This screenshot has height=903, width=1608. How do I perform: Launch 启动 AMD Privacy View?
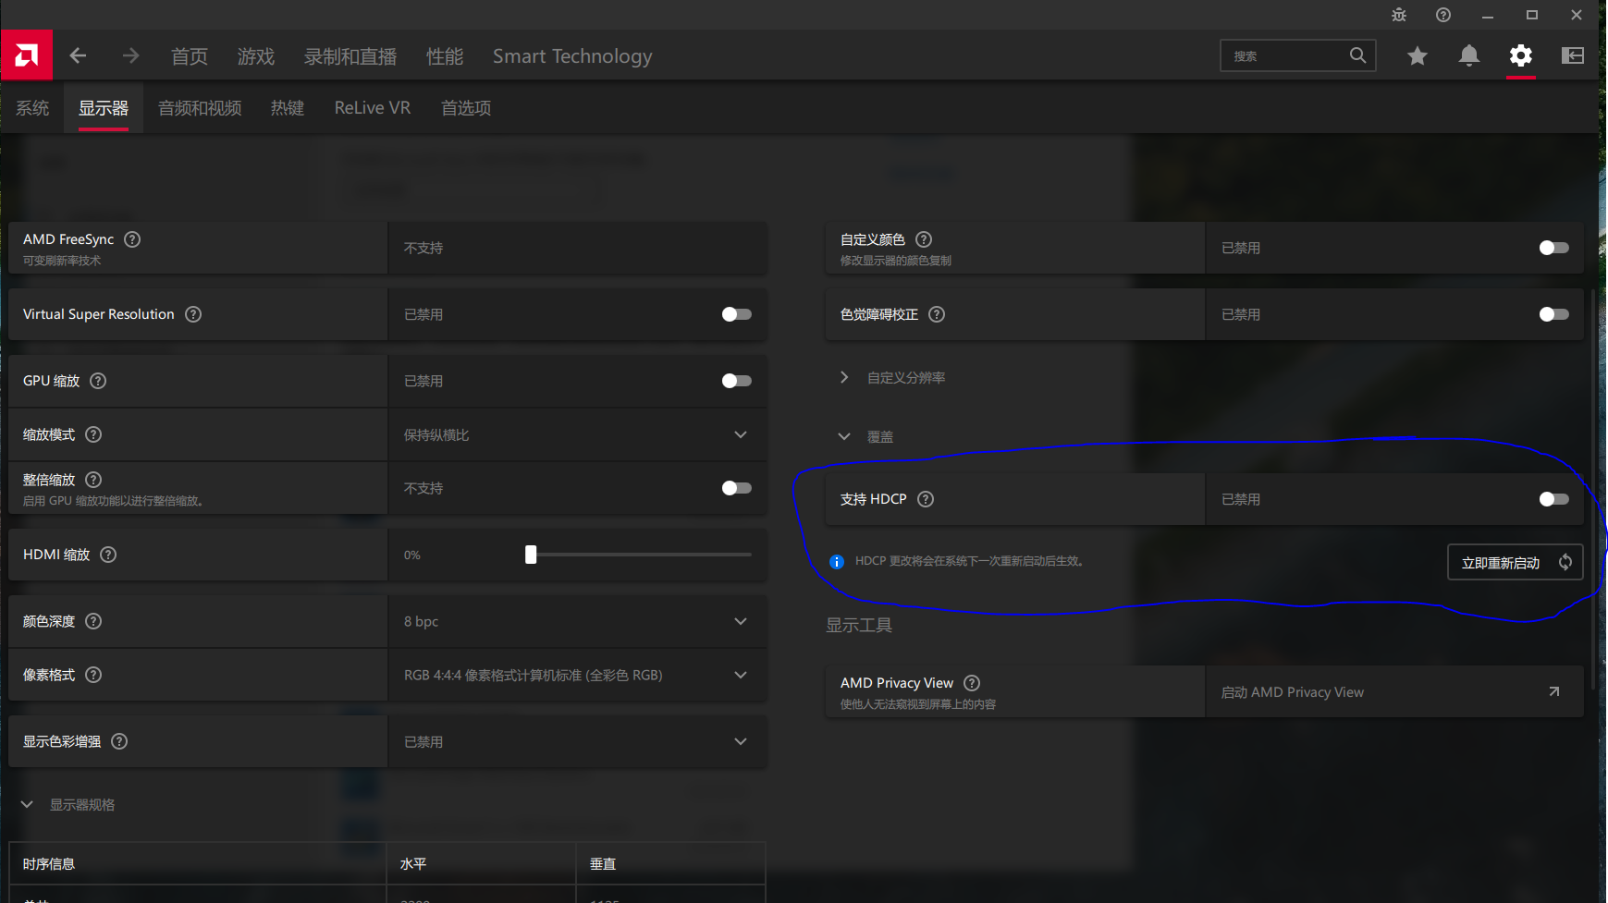point(1394,691)
